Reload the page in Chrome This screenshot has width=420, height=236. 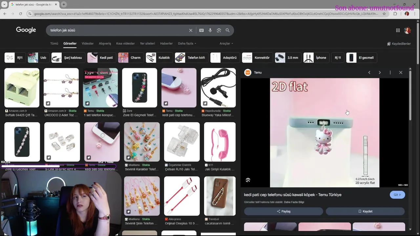pos(20,14)
